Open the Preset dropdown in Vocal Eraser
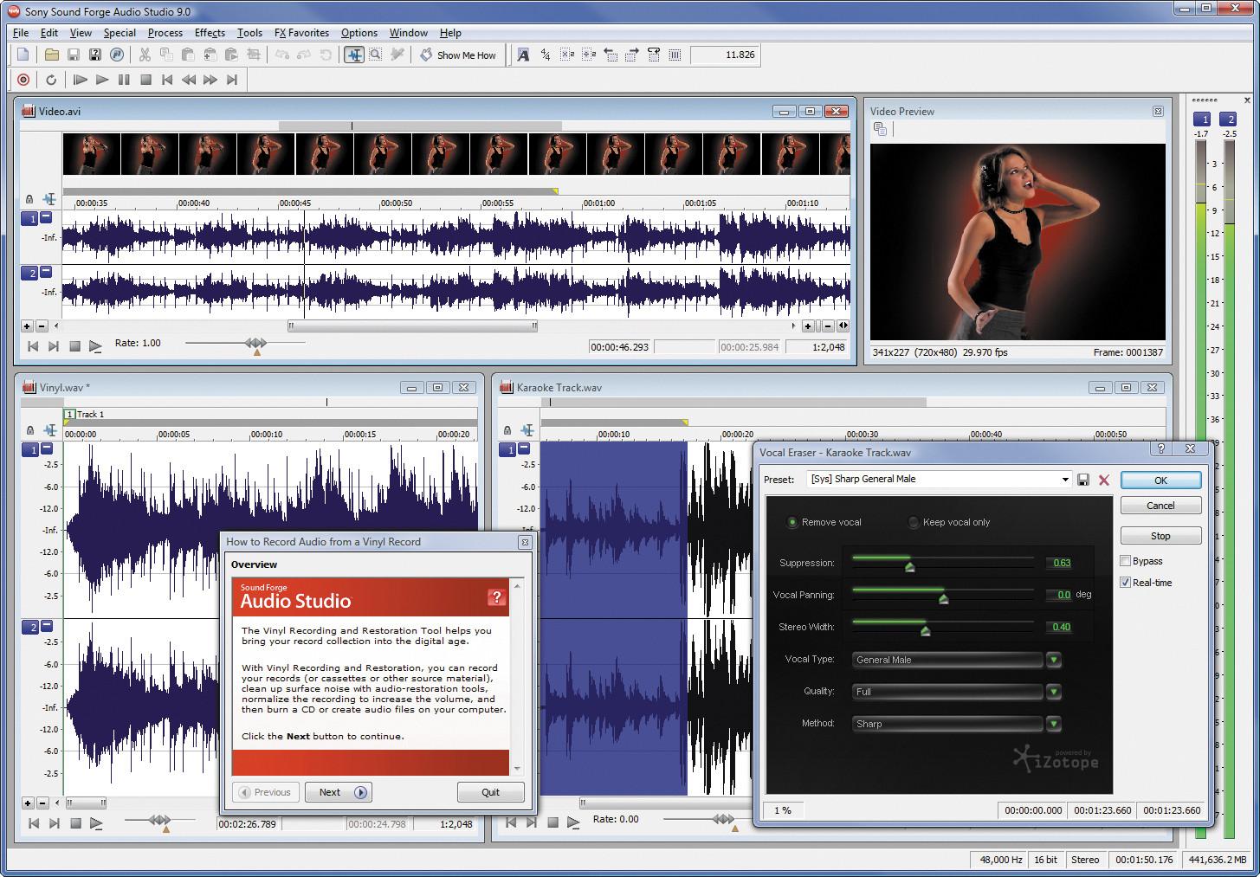Screen dimensions: 1260x877 point(1065,480)
